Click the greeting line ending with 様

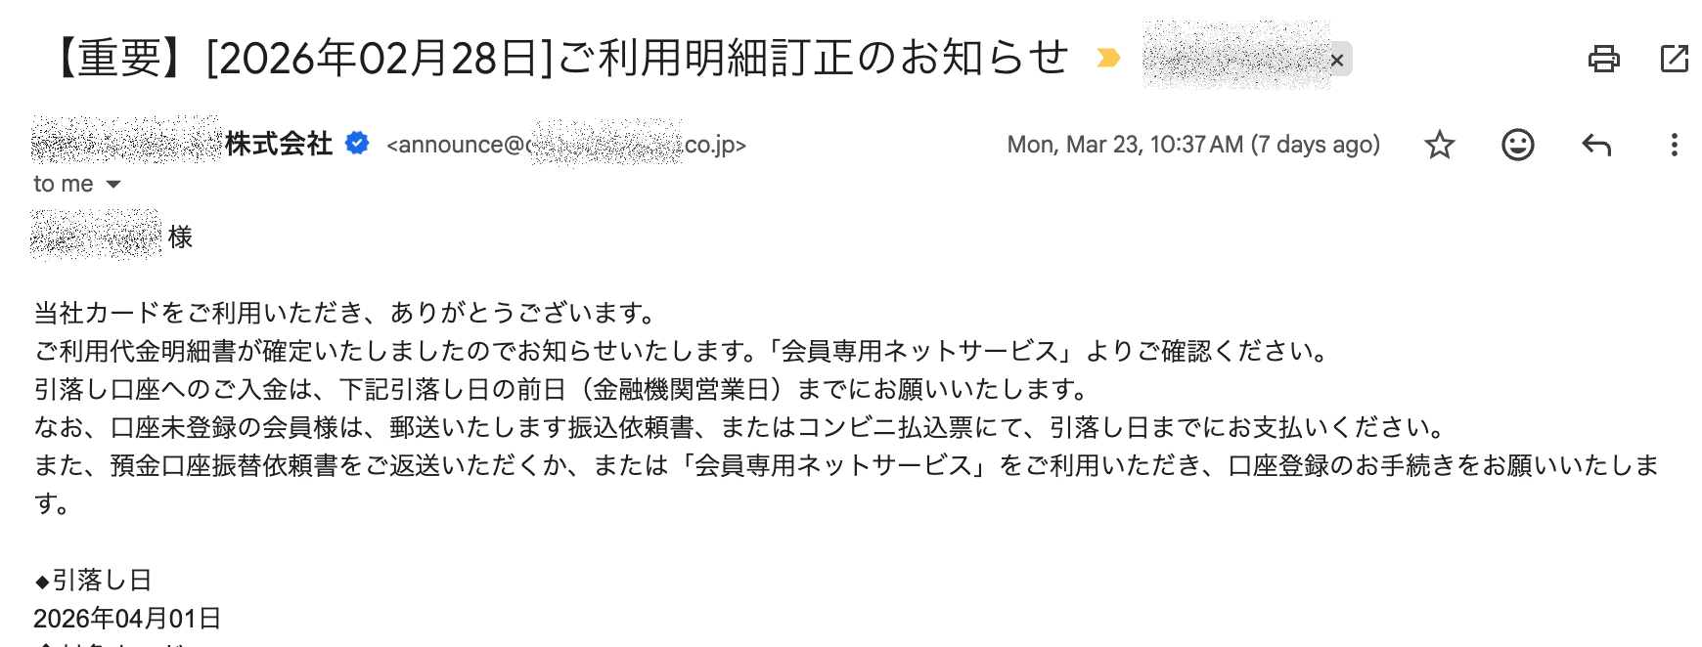click(x=112, y=237)
